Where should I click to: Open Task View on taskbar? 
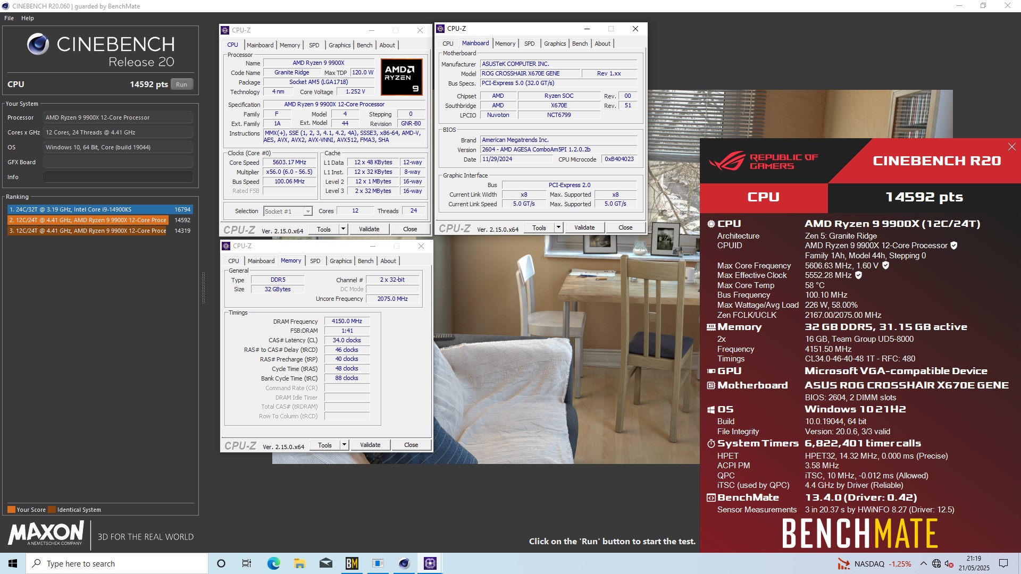coord(247,563)
